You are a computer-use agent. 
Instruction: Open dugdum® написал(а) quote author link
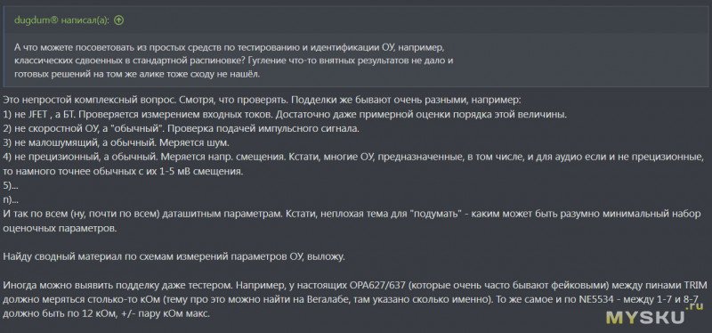61,20
